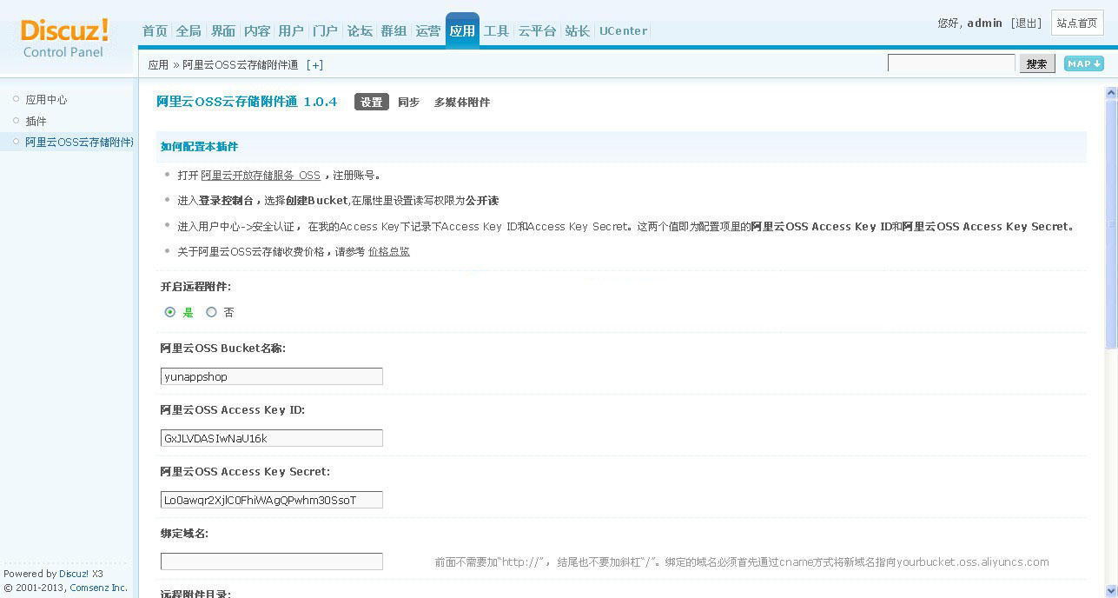Screen dimensions: 1118x598
Task: Select 是 radio for 开启远程附件
Action: (170, 312)
